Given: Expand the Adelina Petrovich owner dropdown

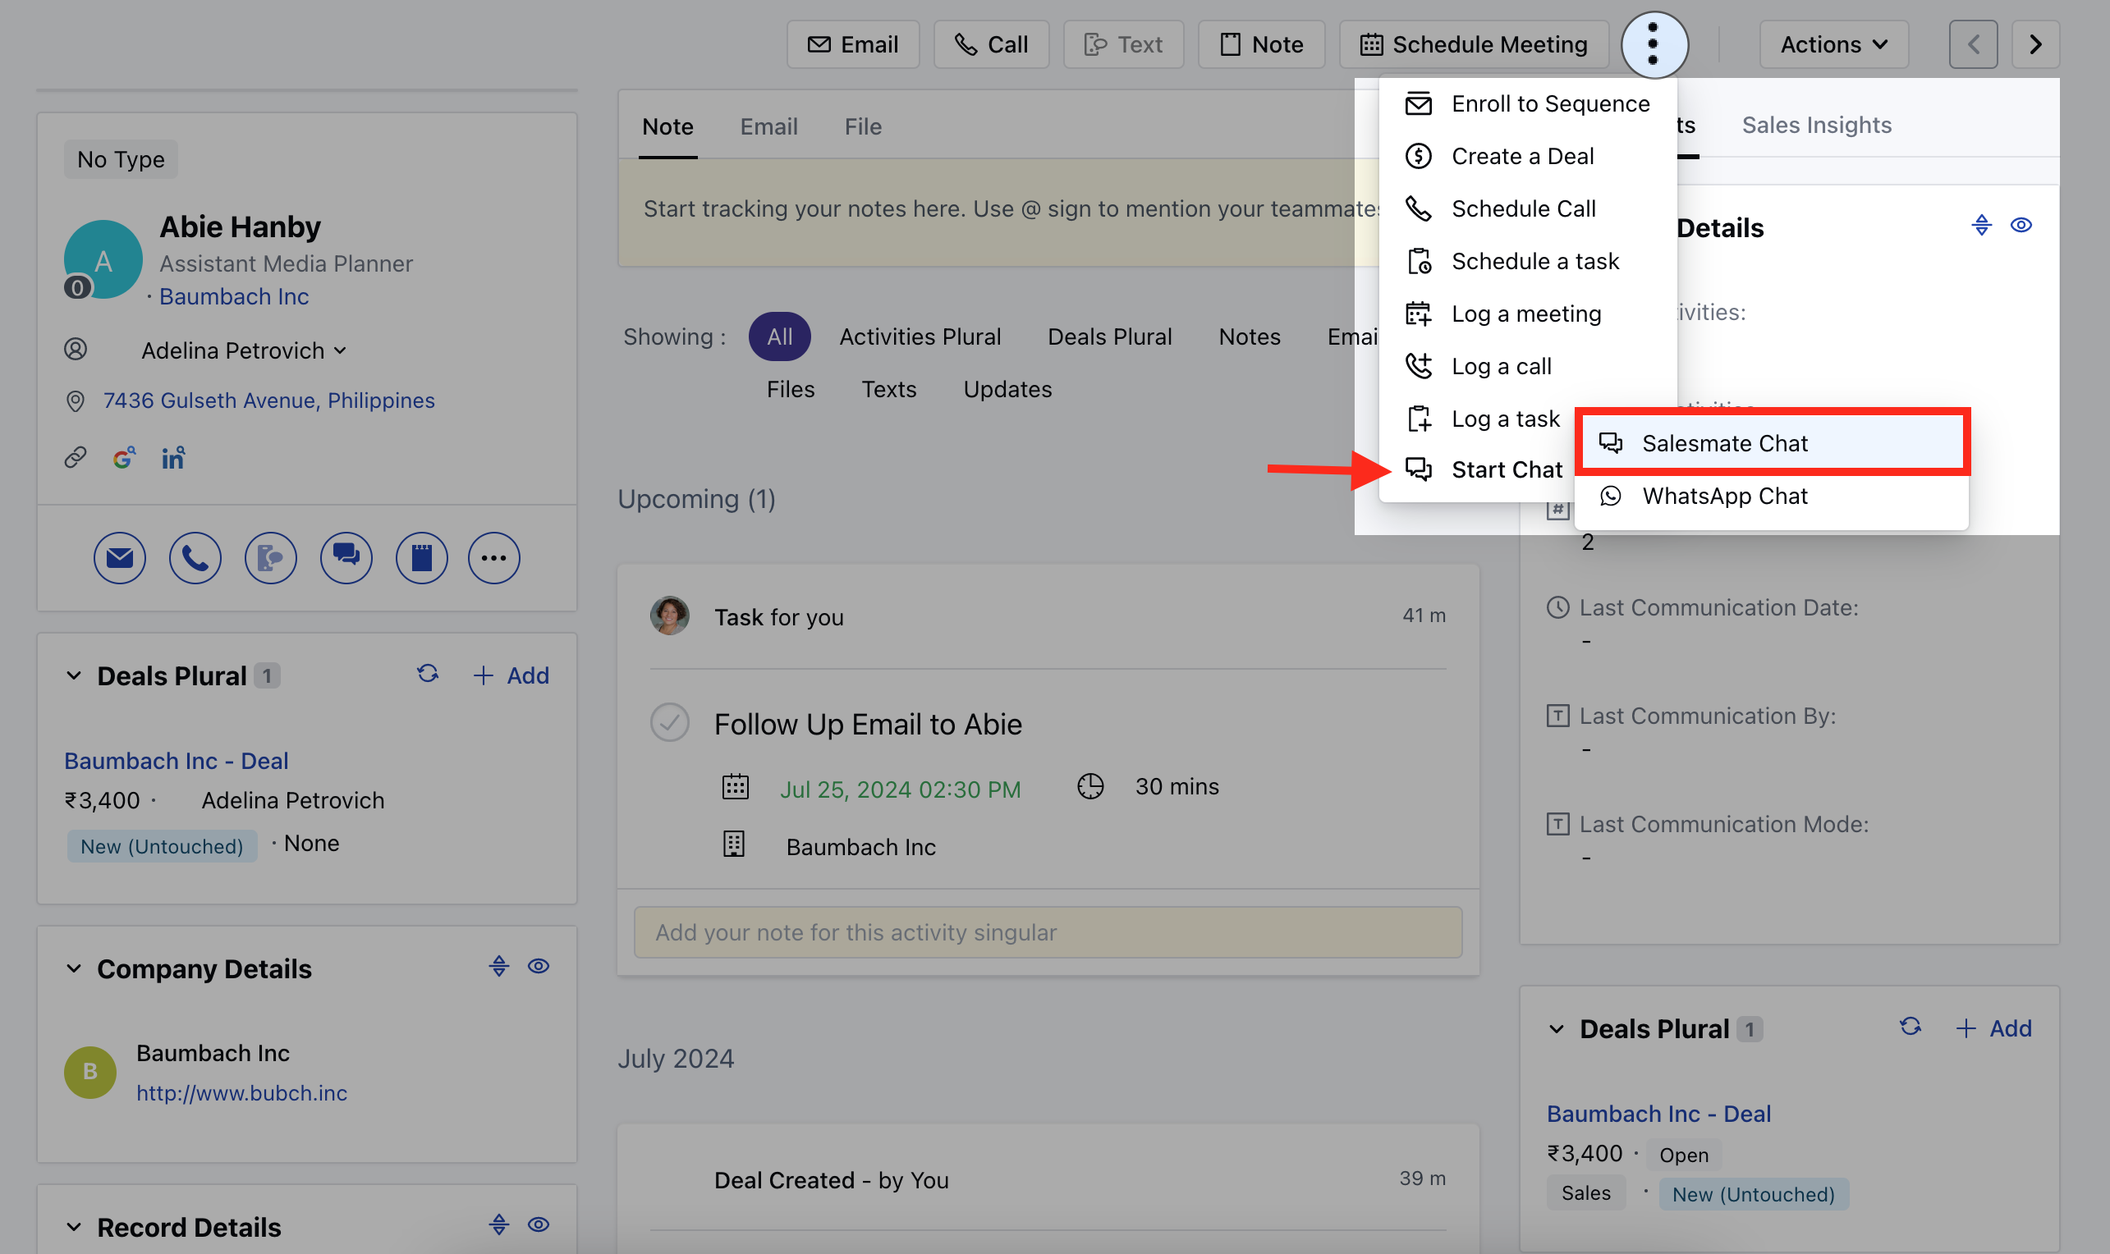Looking at the screenshot, I should coord(341,350).
